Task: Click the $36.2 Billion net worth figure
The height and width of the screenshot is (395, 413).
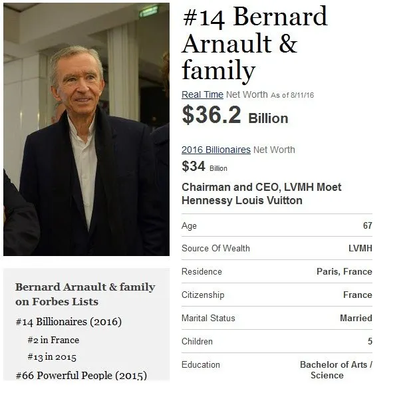Action: [x=235, y=115]
